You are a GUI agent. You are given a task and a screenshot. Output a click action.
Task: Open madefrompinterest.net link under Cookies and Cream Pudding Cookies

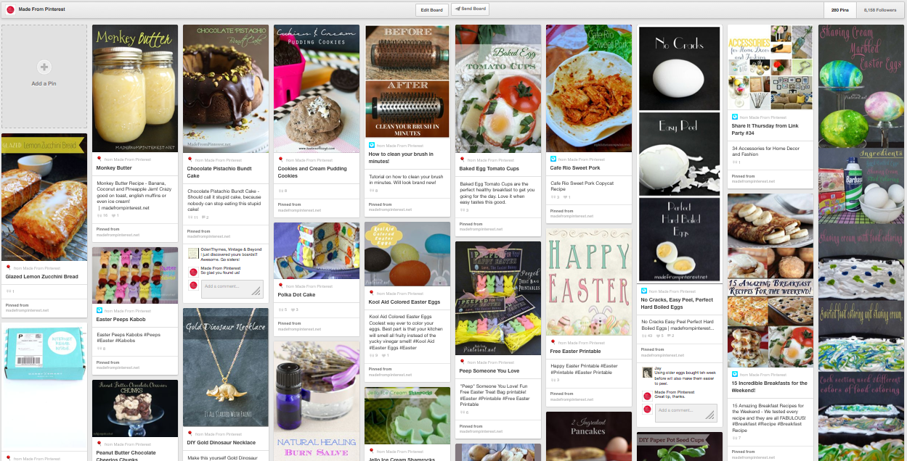tap(299, 210)
